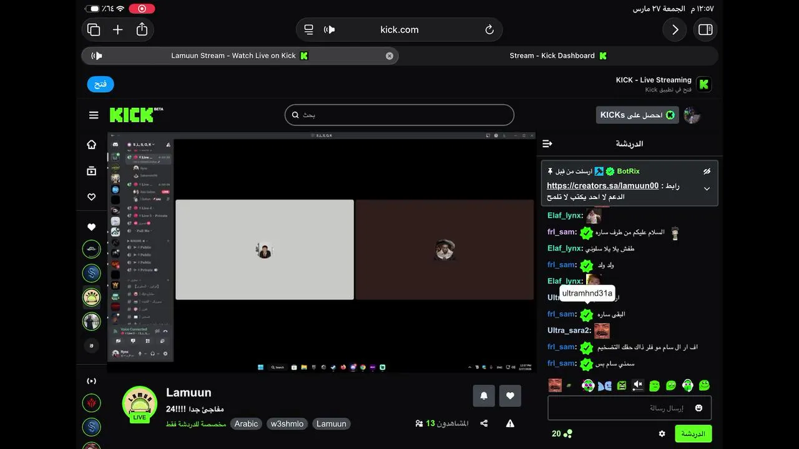
Task: Click the 13 المشاهدون viewer count
Action: [442, 423]
